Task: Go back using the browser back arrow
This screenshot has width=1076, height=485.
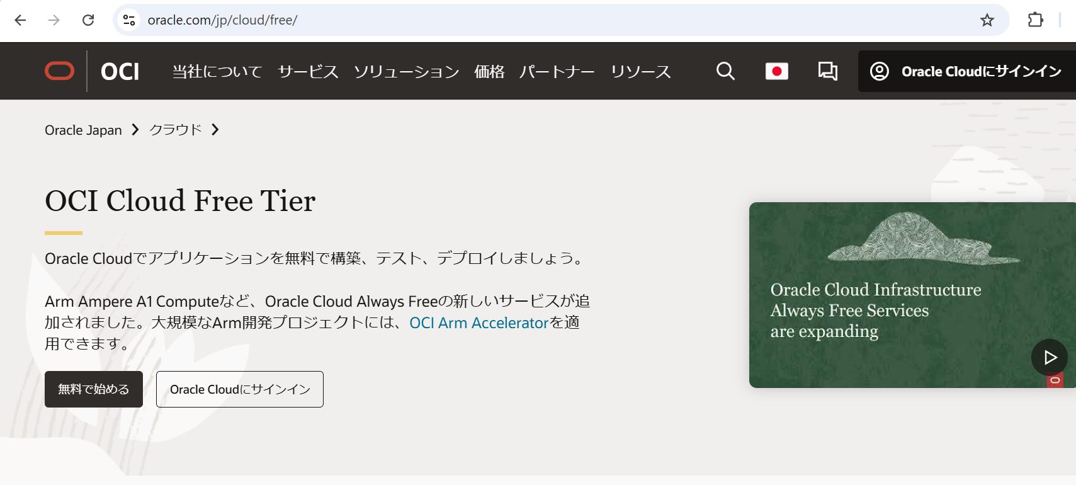Action: coord(20,20)
